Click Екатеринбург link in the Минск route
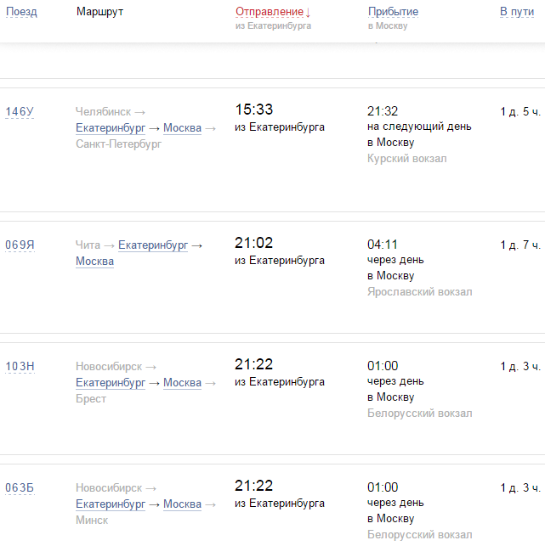Viewport: 545px width, 546px height. coord(111,504)
